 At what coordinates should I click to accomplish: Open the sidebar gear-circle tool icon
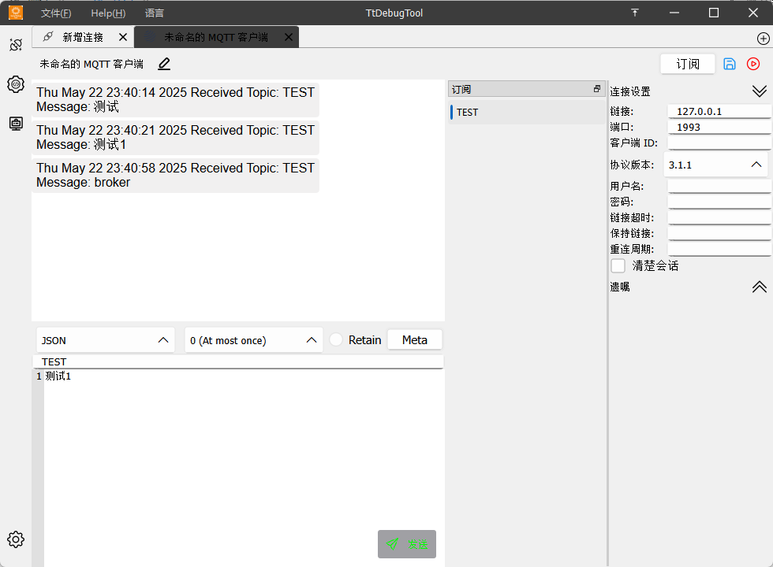coord(16,84)
